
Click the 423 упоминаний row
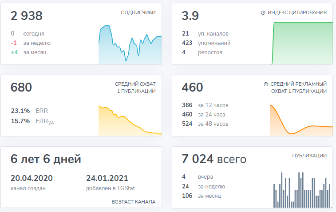[206, 43]
